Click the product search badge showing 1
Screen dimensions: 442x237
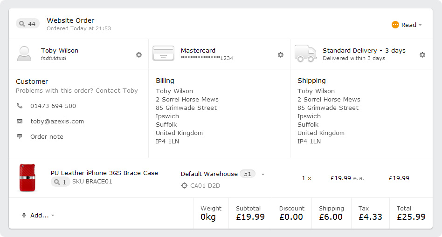point(60,182)
